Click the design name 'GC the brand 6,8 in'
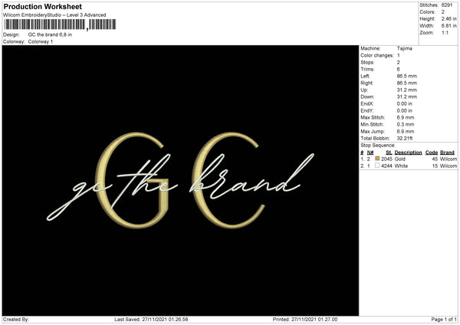 click(50, 34)
